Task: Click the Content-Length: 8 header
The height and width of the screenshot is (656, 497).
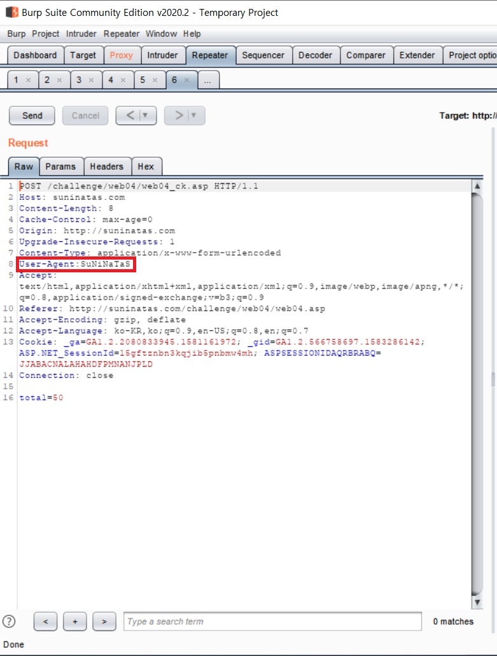Action: (66, 208)
